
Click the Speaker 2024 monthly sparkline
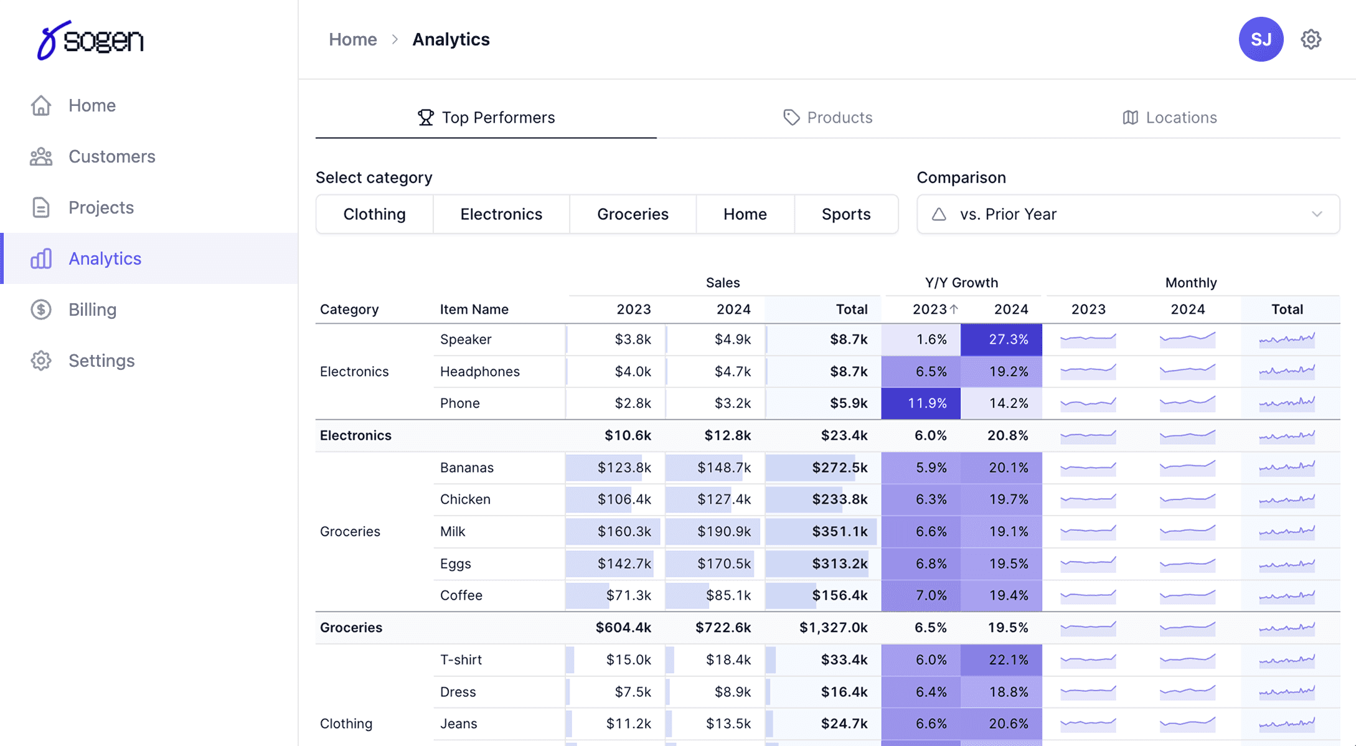(1188, 339)
